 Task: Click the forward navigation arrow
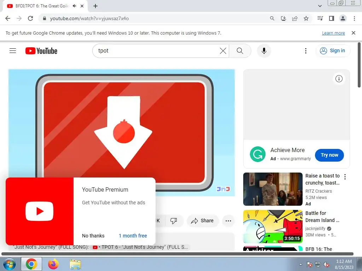19,18
